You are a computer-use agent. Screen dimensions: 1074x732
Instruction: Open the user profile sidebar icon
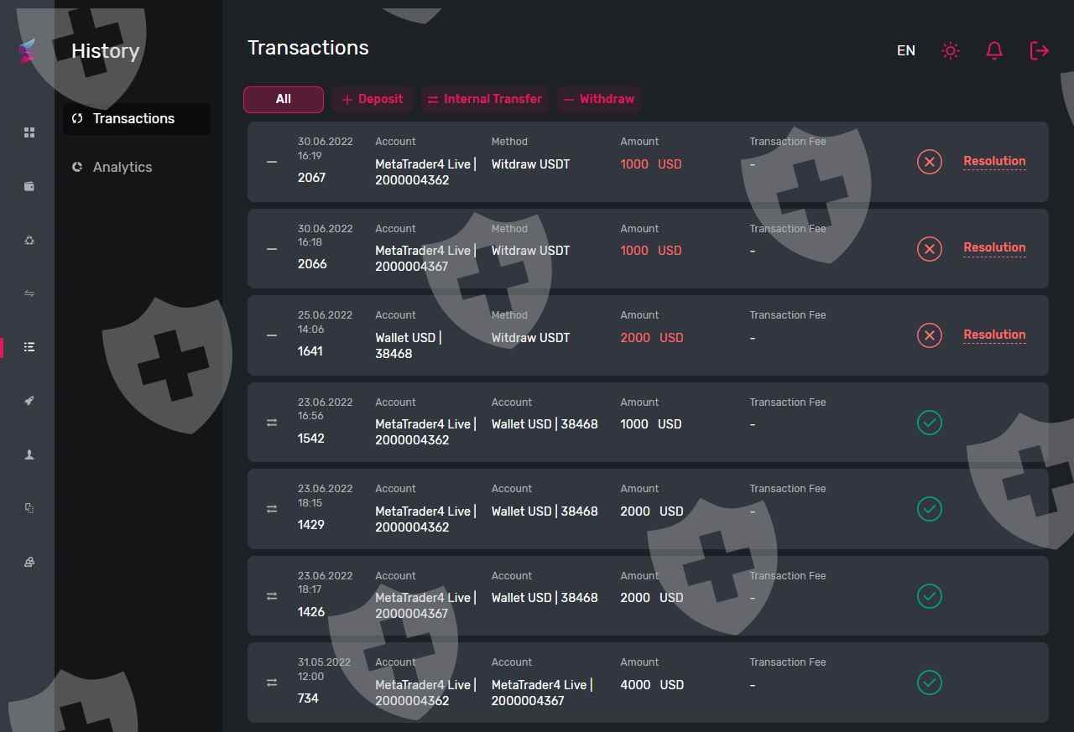tap(29, 454)
